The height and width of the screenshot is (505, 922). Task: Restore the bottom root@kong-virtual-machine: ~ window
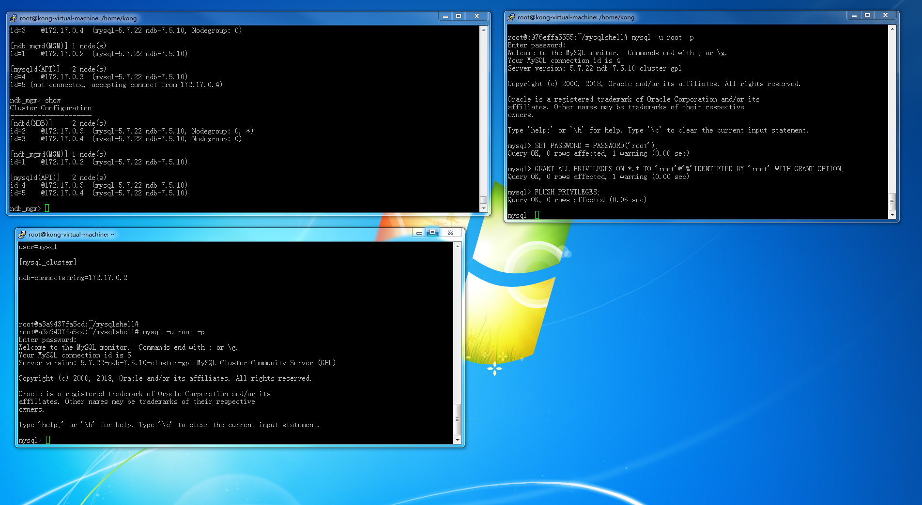tap(432, 233)
